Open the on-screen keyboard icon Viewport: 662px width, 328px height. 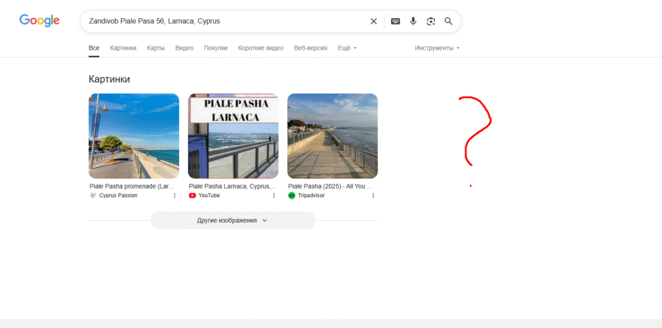[396, 21]
